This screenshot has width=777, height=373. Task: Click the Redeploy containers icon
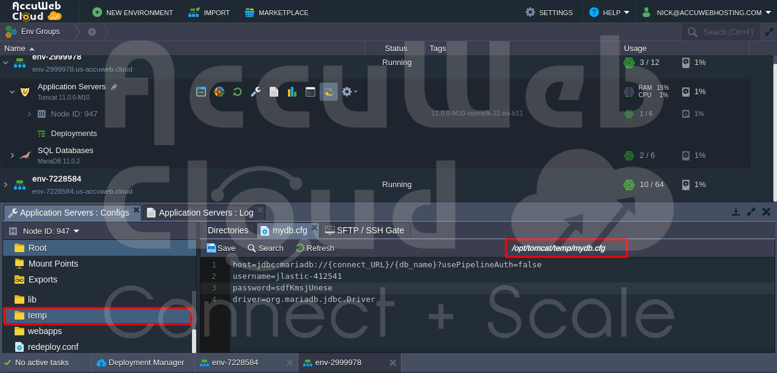329,92
